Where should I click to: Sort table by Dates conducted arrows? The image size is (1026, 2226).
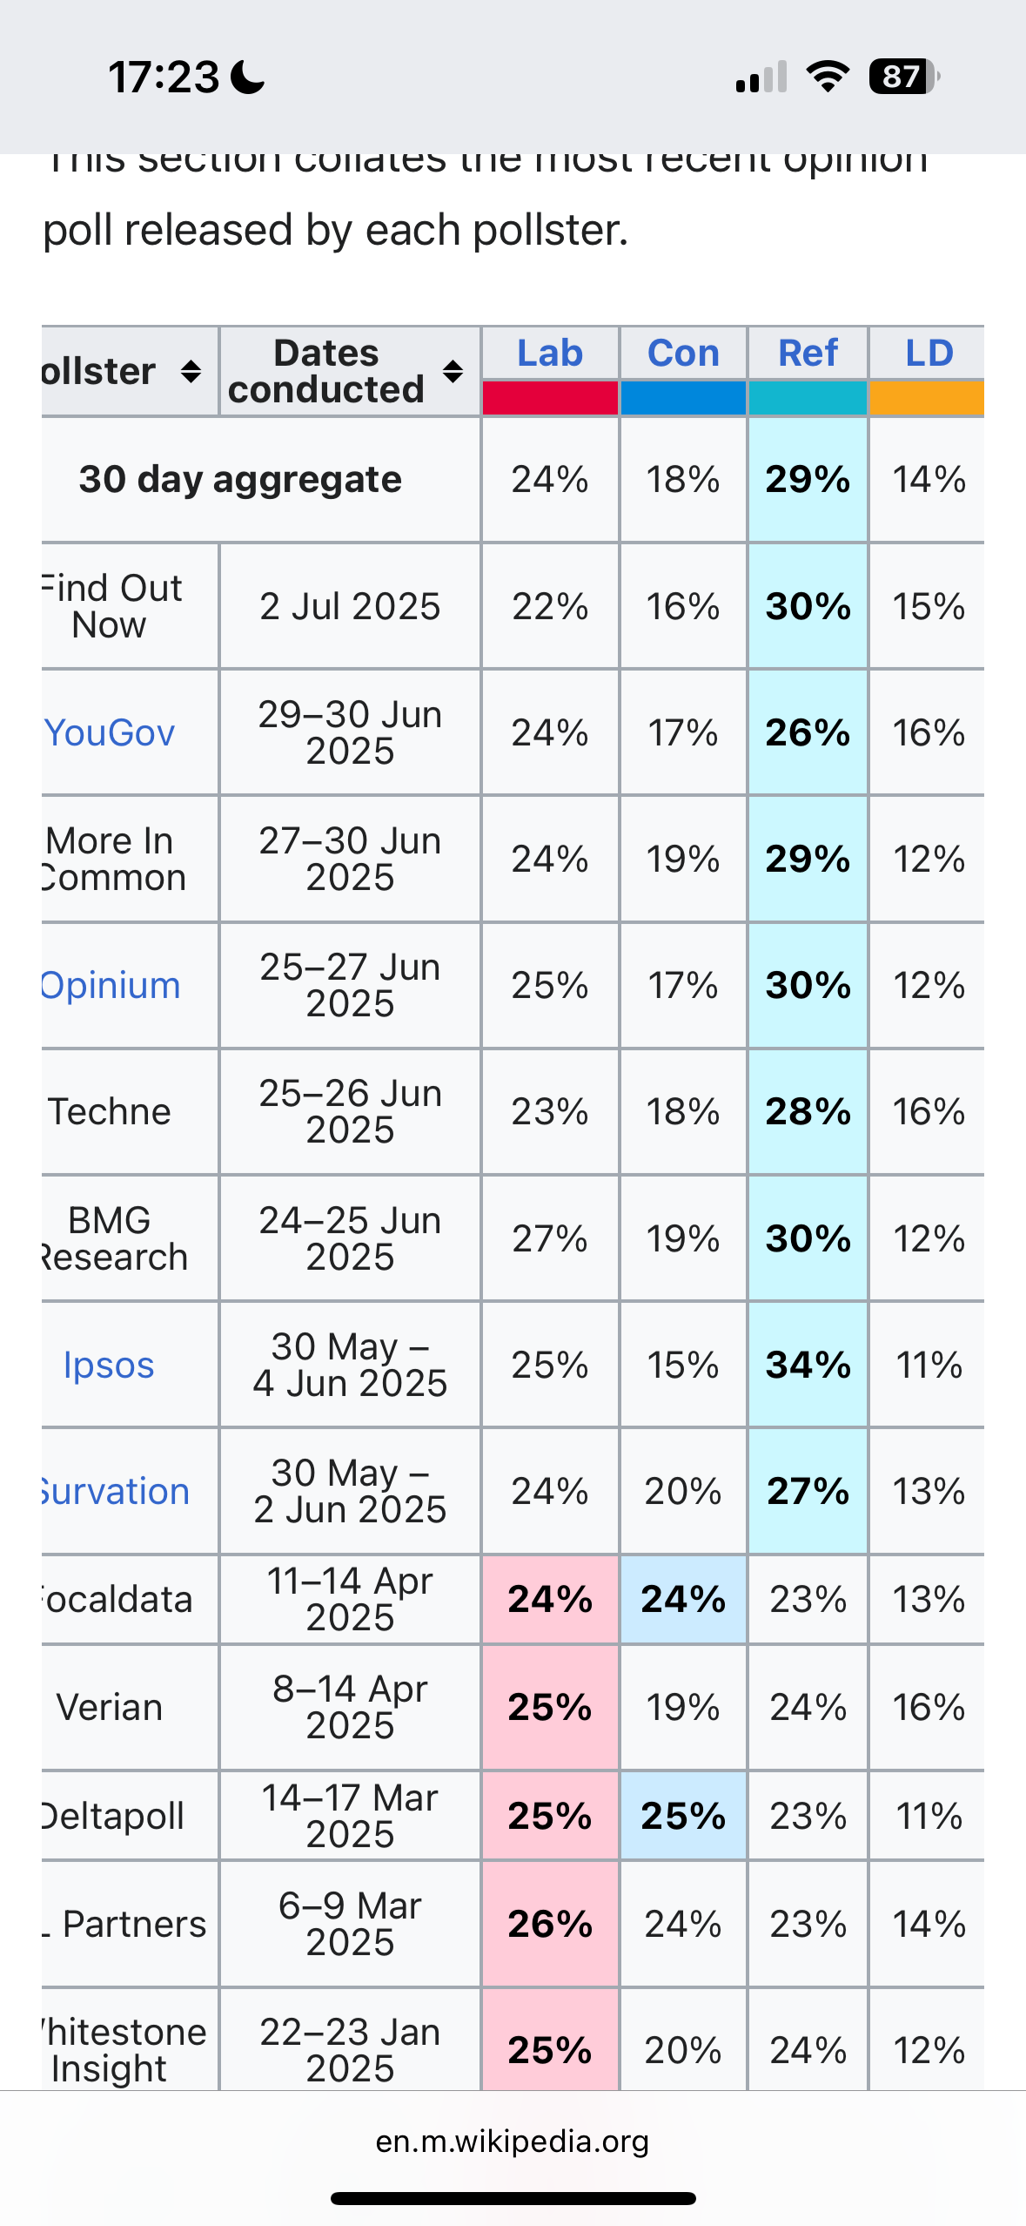tap(453, 372)
